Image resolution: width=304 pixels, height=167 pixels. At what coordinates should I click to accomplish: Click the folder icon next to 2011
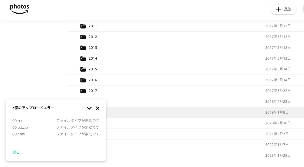[x=83, y=26]
